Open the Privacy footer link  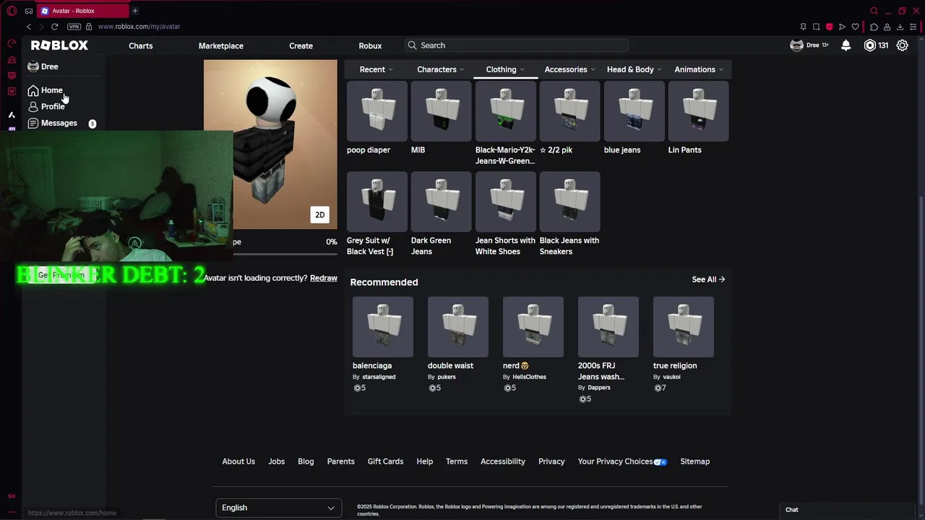point(551,461)
